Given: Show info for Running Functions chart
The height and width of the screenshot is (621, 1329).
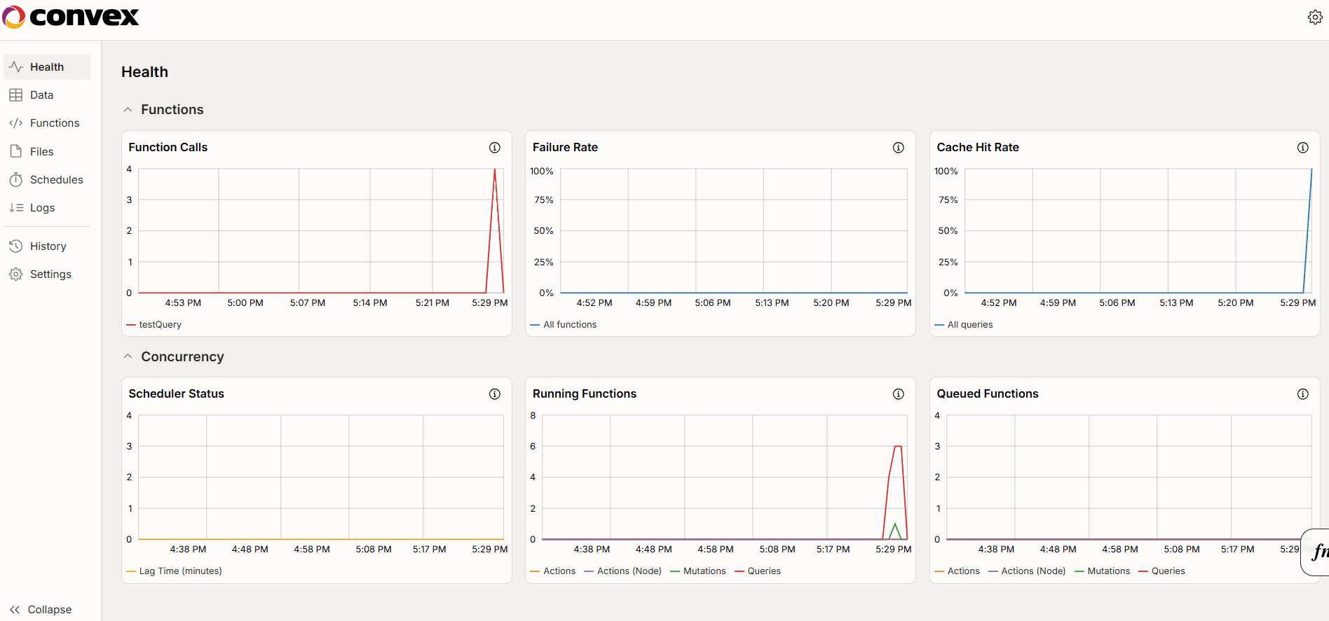Looking at the screenshot, I should coord(899,394).
